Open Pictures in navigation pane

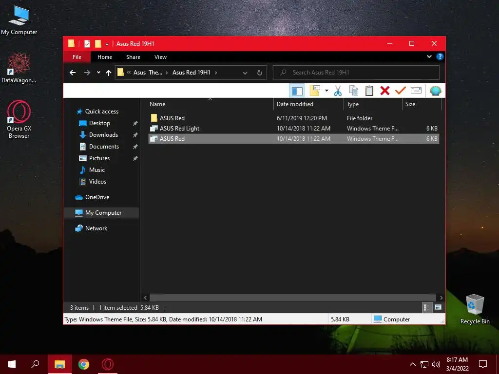(x=99, y=158)
